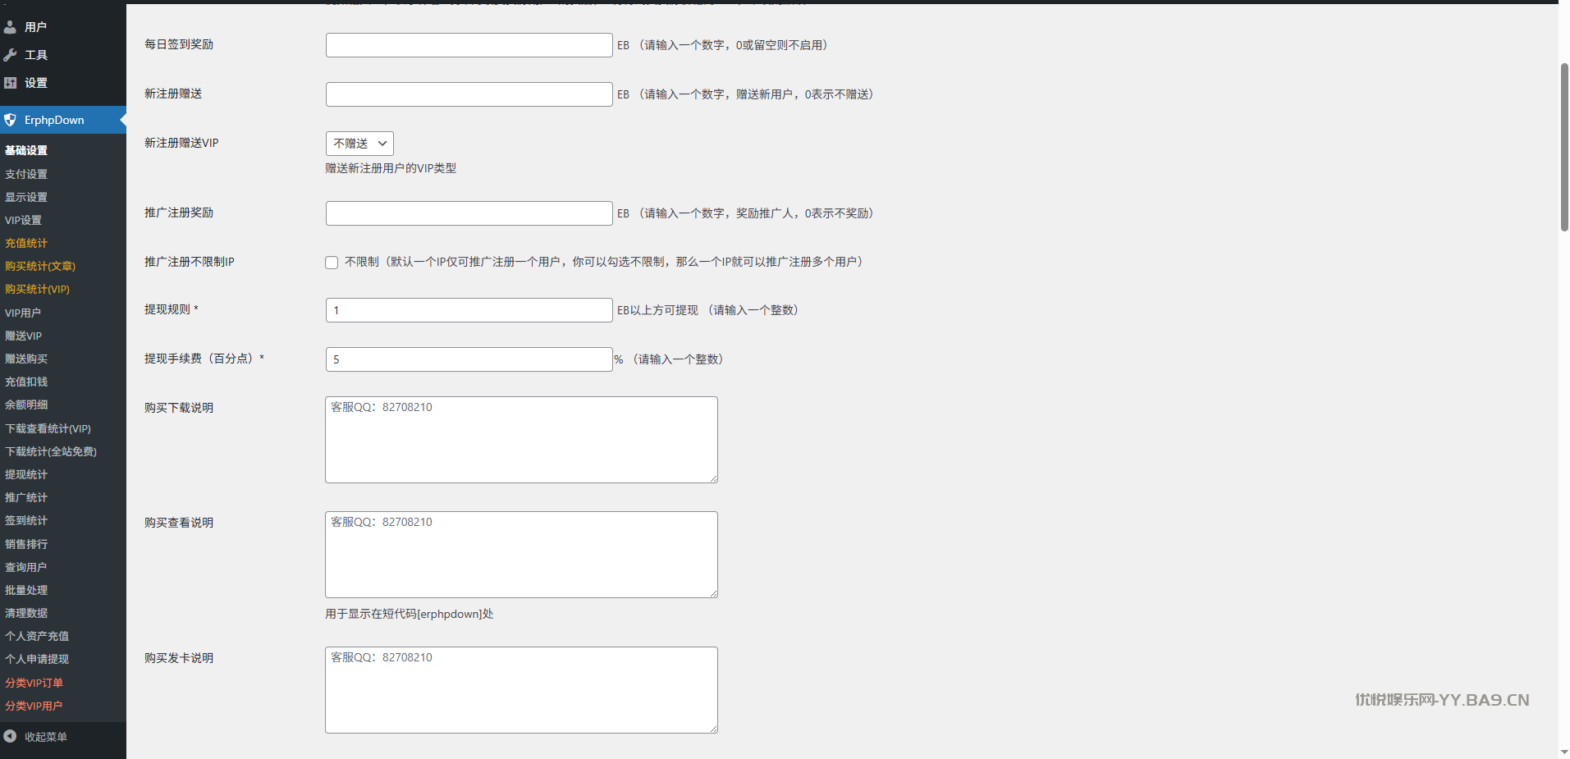Image resolution: width=1570 pixels, height=759 pixels.
Task: Click the collapse menu arrow icon
Action: [x=10, y=736]
